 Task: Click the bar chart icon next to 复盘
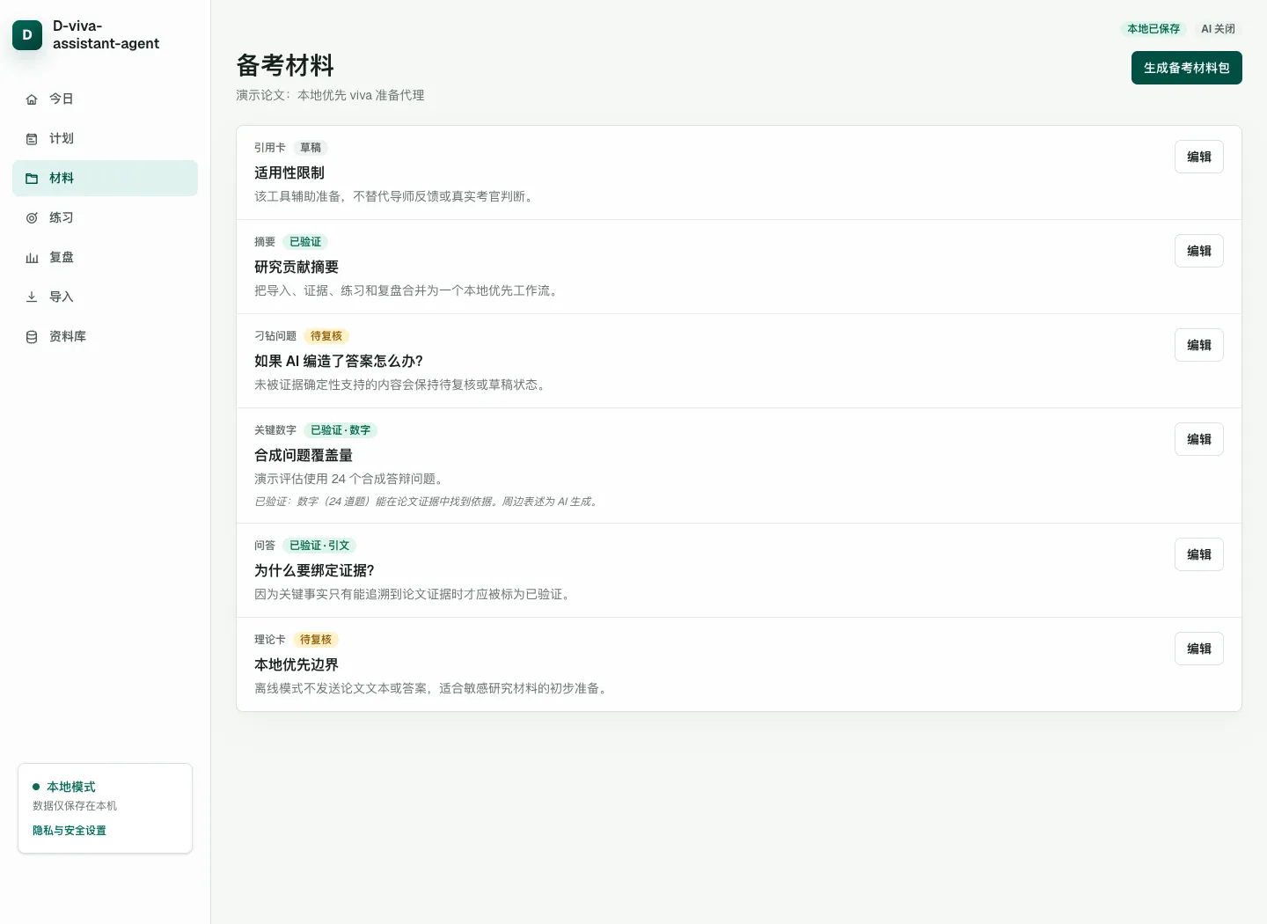point(32,258)
